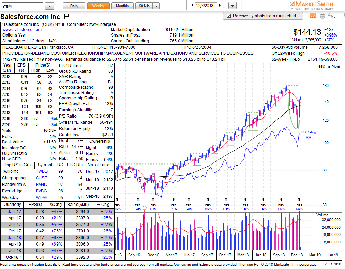Click the Dec 18 label on time axis
Screen dimensions: 345x269
tap(297, 255)
